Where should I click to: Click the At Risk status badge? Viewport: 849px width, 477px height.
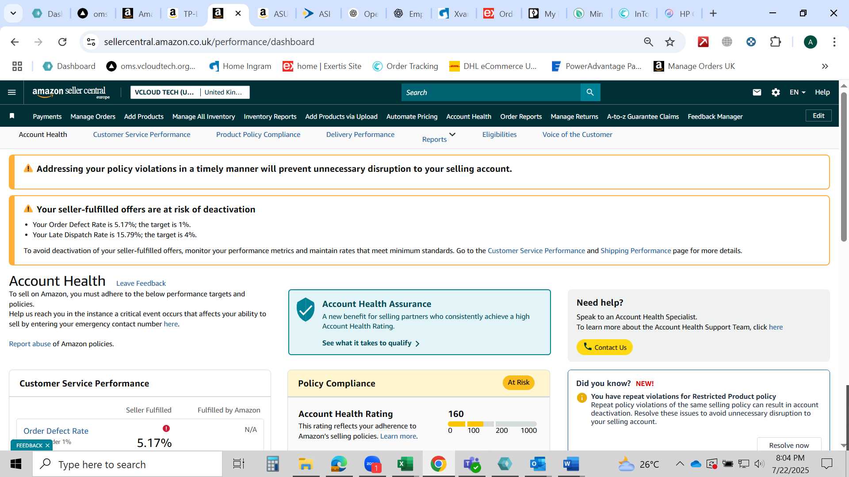pos(518,382)
